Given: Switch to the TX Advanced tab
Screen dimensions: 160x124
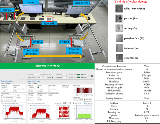Looking at the screenshot, I should 8,83.
